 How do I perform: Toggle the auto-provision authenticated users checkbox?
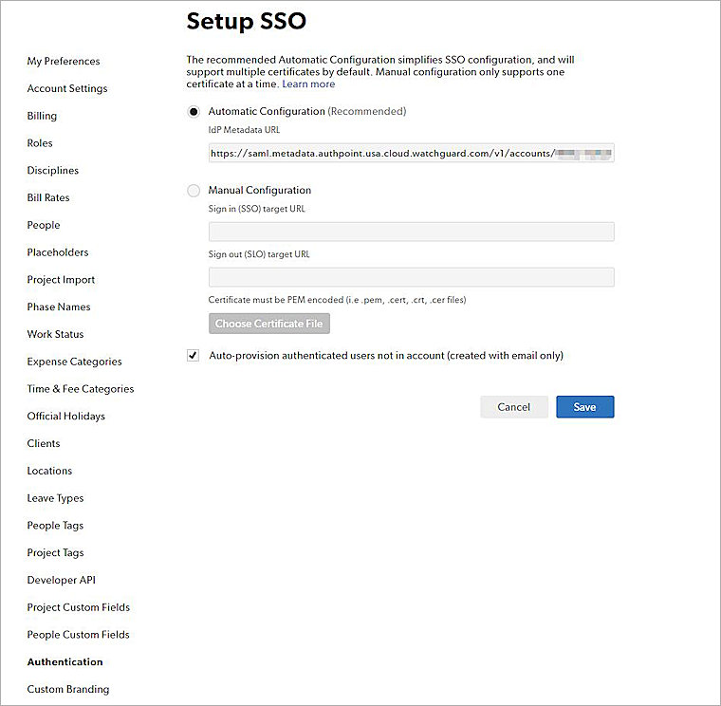click(194, 356)
